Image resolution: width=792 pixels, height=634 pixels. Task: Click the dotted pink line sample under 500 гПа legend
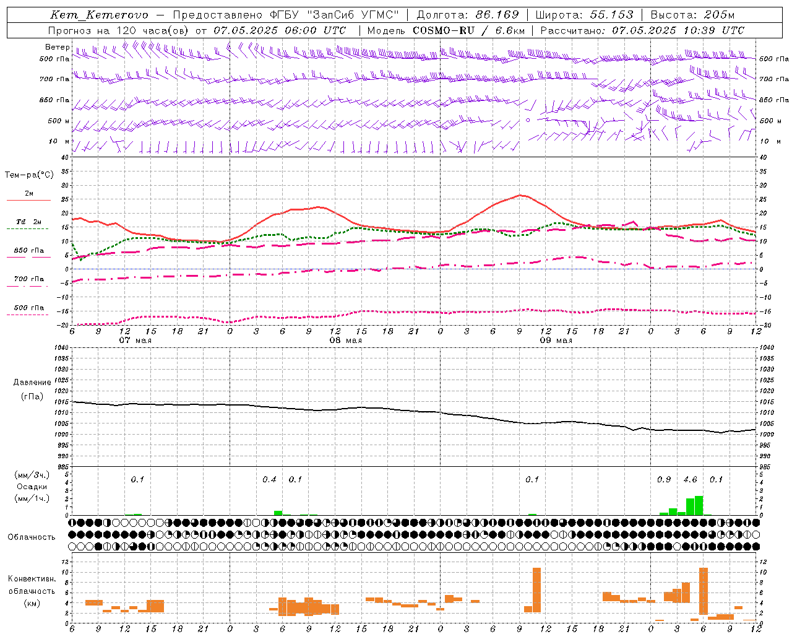(27, 315)
